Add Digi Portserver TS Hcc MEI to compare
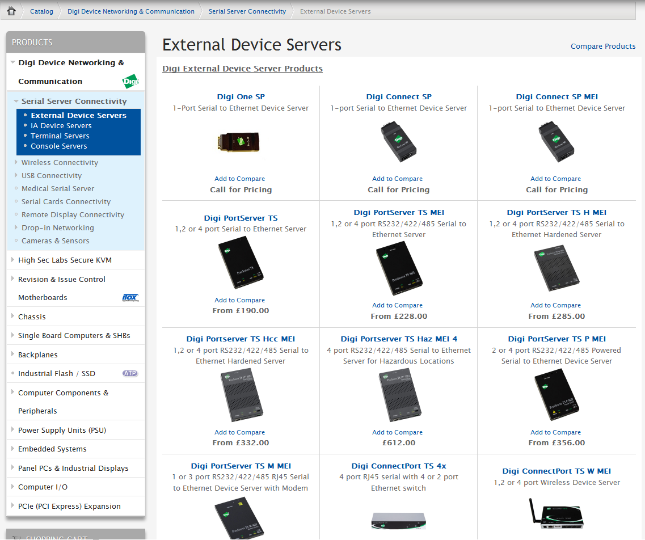This screenshot has width=645, height=540. pos(239,432)
